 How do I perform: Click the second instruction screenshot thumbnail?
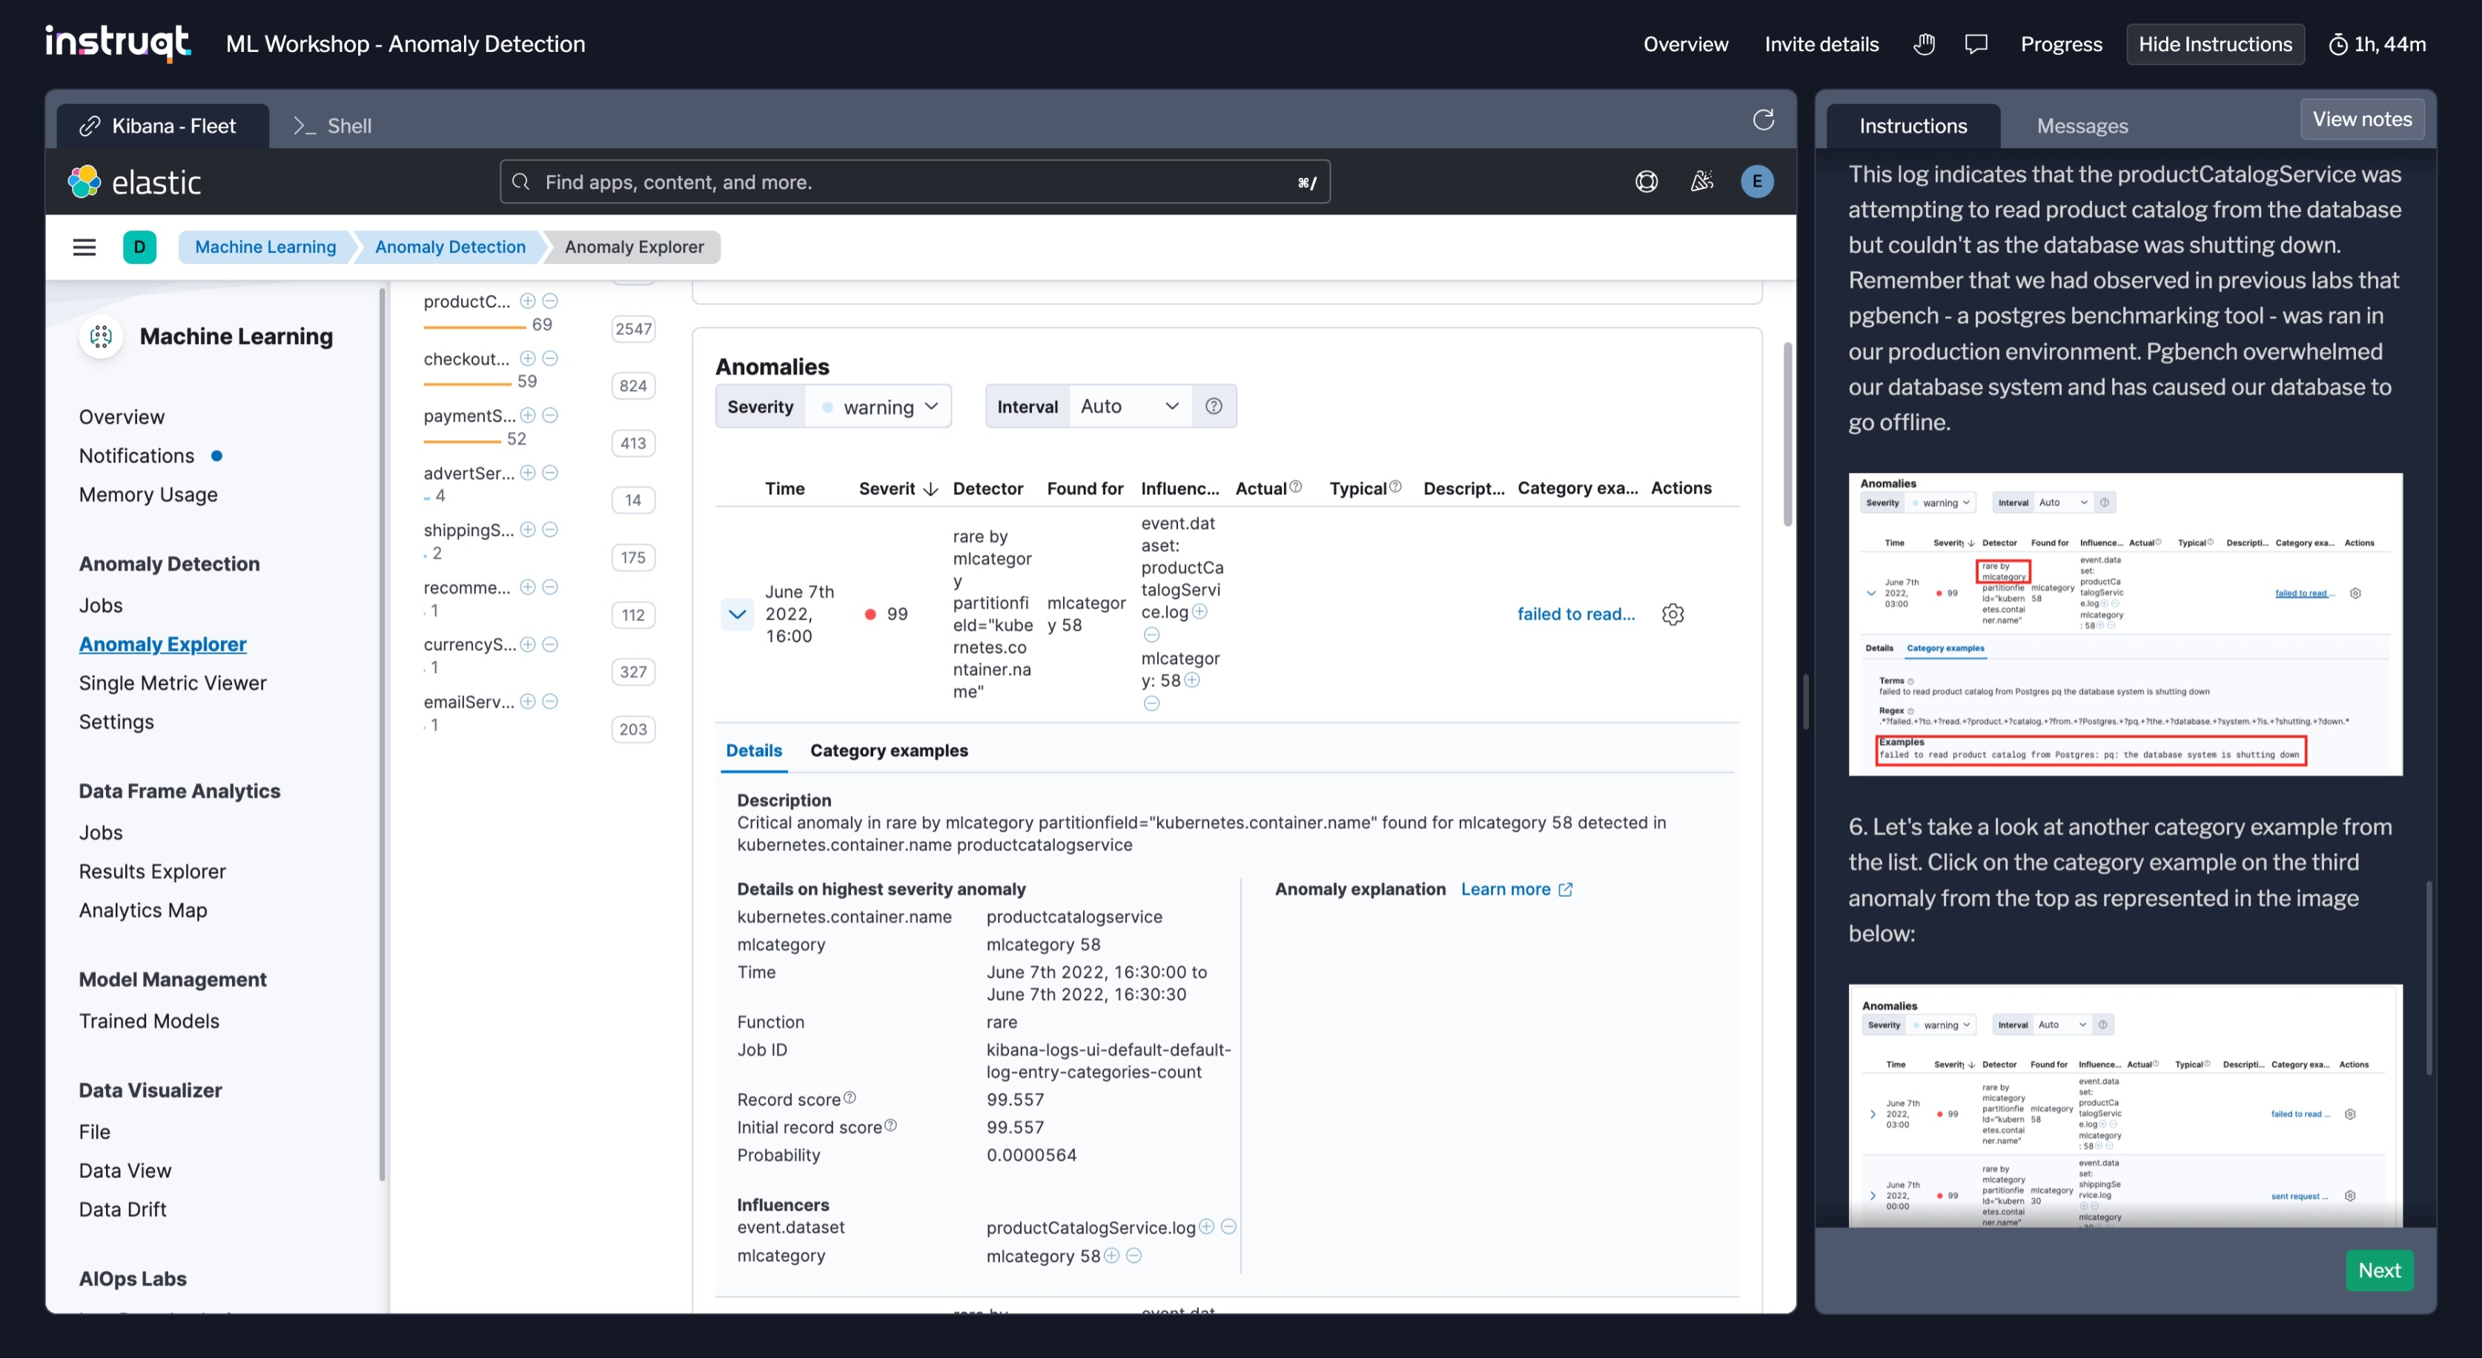[2125, 1106]
